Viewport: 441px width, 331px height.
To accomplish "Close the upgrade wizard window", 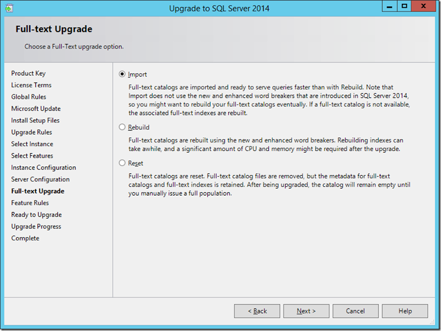I will coord(423,6).
